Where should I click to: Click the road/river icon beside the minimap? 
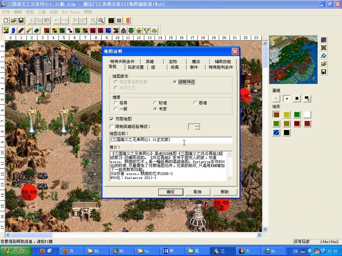pos(323,40)
